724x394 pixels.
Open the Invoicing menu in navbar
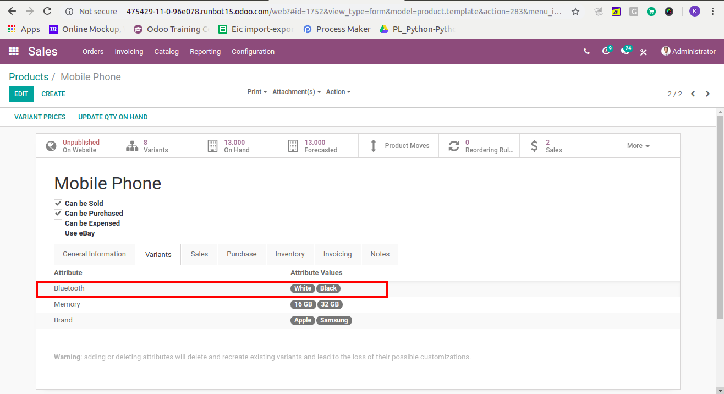point(129,51)
